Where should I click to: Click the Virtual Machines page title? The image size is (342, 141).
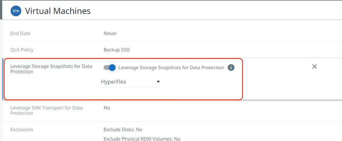pyautogui.click(x=58, y=11)
